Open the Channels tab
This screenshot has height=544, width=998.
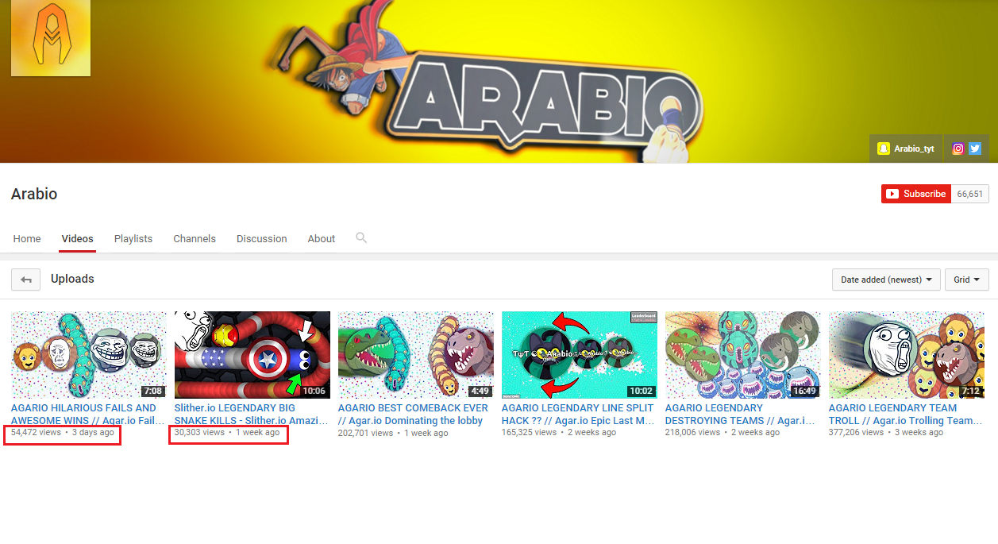click(195, 238)
